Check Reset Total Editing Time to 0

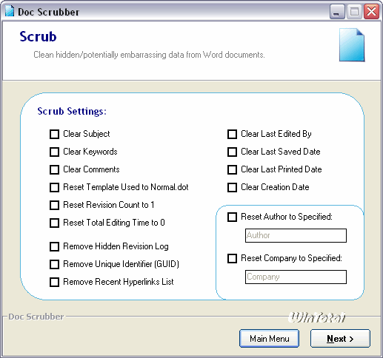pyautogui.click(x=54, y=223)
